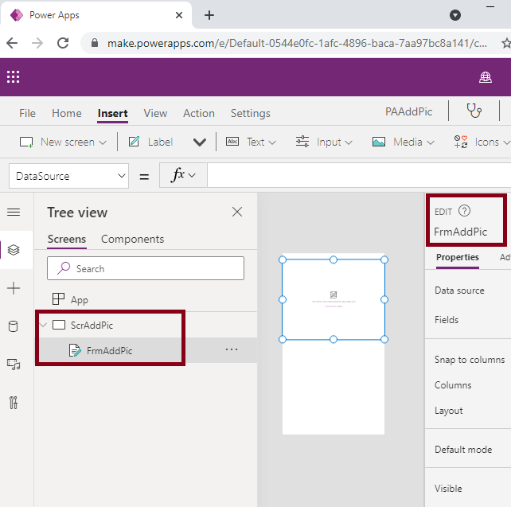Click the Default mode property label
511x507 pixels.
pos(463,450)
